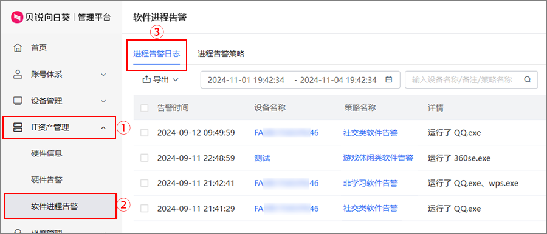Click the 告警时间 column header

[173, 108]
